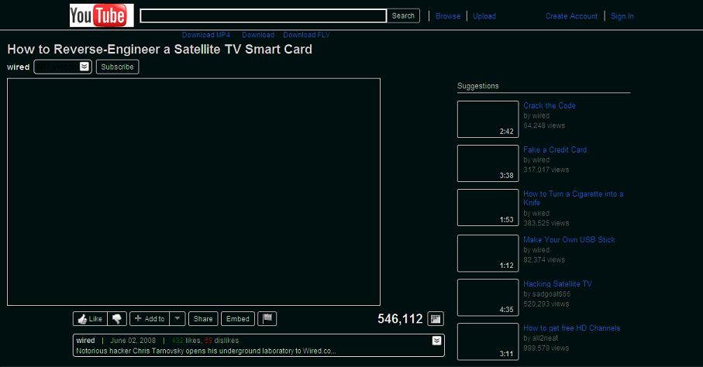
Task: Click the Create Account link
Action: pos(571,16)
